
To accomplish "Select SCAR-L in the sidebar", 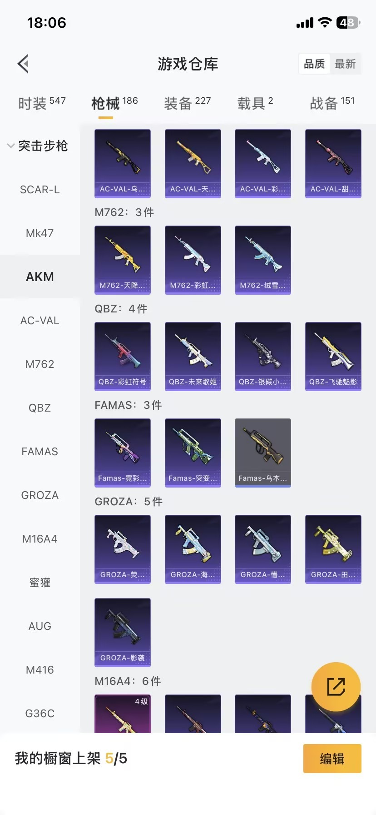I will (x=40, y=190).
